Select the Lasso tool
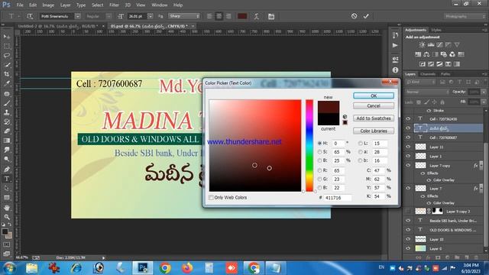 tap(7, 55)
